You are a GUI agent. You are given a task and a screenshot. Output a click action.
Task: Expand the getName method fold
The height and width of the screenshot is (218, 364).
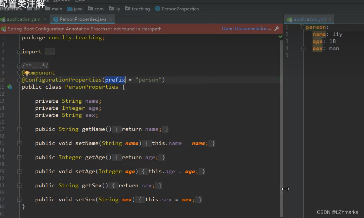(20, 129)
